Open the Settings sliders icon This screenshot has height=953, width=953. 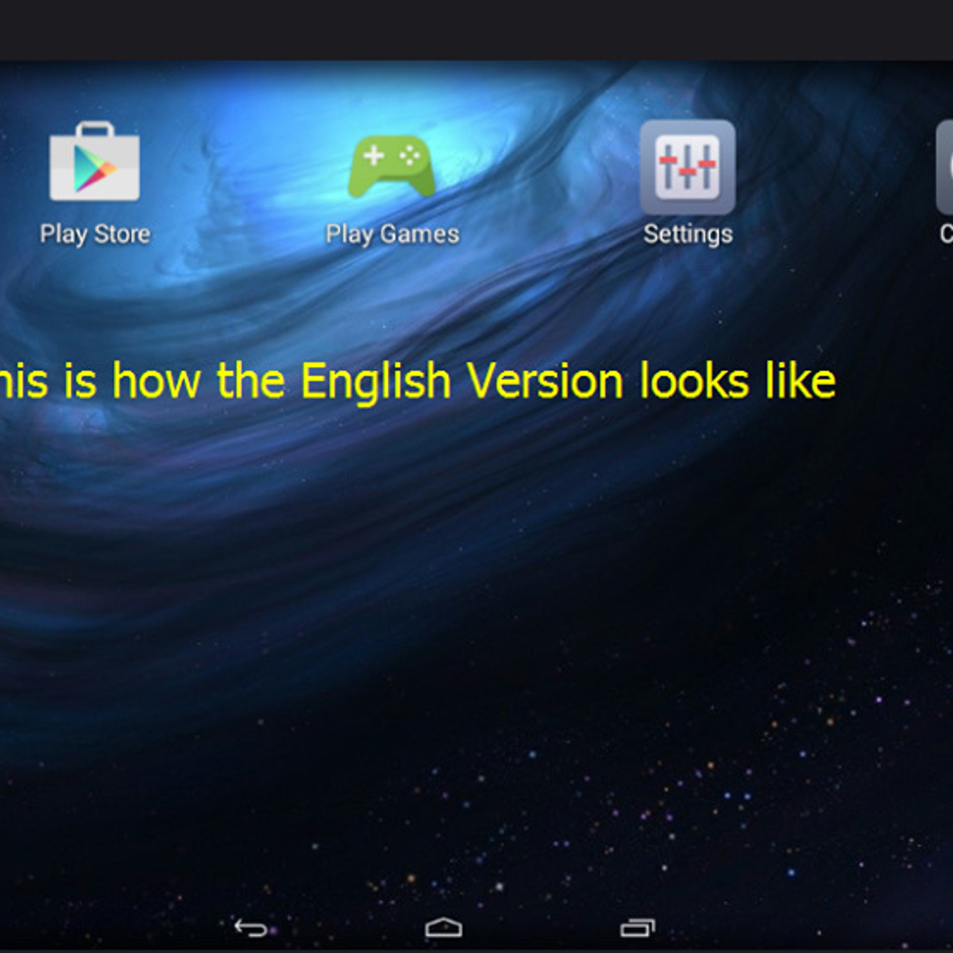(x=687, y=167)
